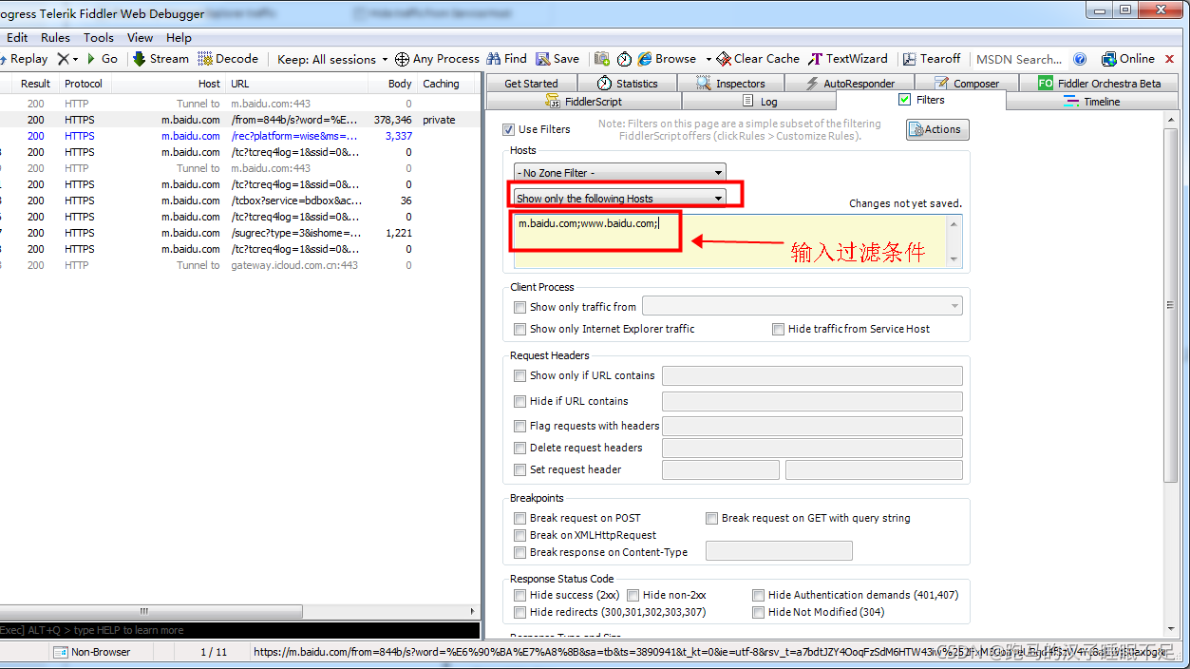Click the Replay toolbar button
This screenshot has height=669, width=1190.
(x=26, y=59)
